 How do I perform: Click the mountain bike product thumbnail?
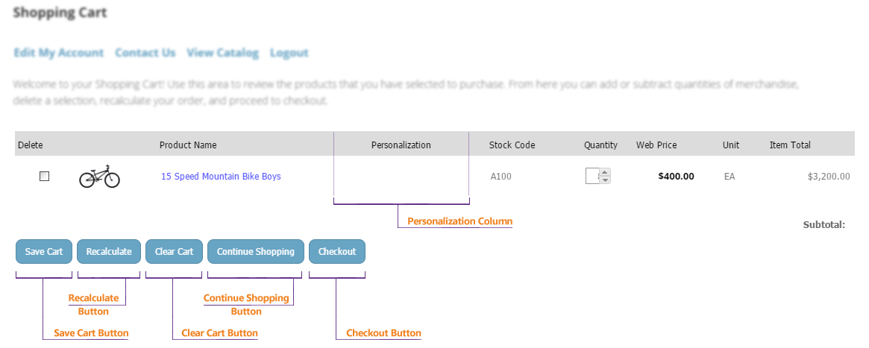99,177
